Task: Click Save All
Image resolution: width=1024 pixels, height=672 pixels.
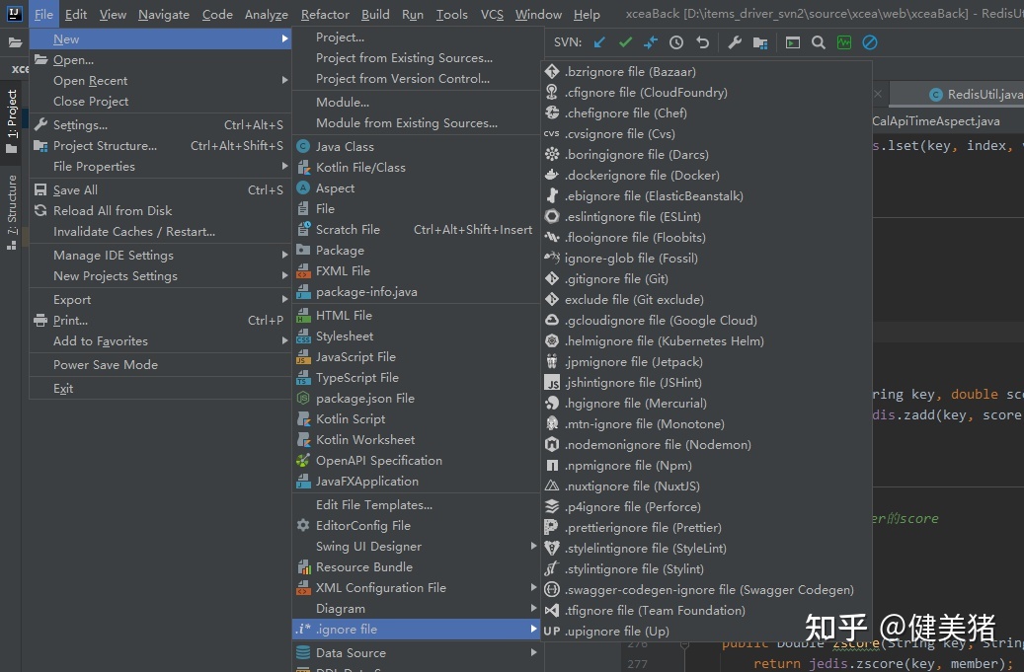Action: (160, 189)
